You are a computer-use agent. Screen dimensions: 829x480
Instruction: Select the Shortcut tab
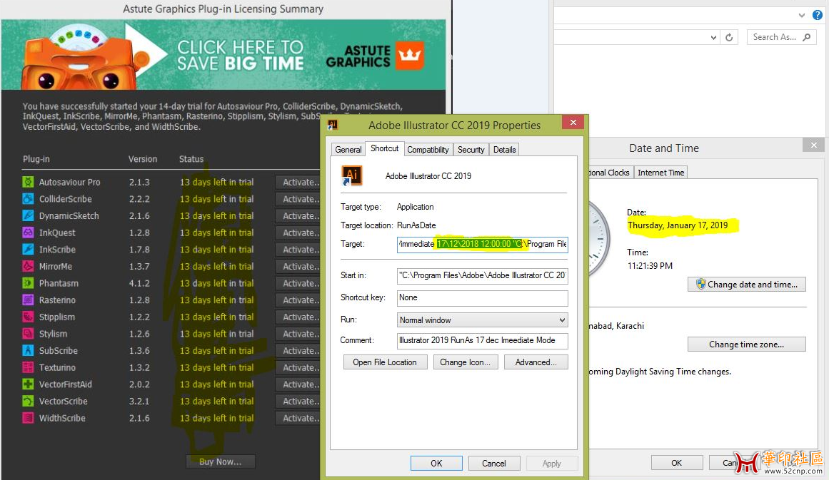tap(384, 149)
